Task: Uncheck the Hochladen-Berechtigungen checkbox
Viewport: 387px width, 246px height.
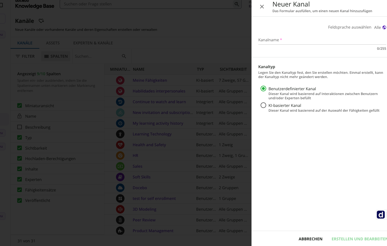Action: (x=20, y=158)
